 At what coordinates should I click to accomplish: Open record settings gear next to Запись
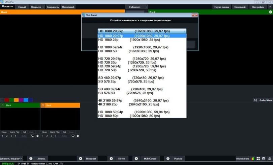pyautogui.click(x=31, y=159)
